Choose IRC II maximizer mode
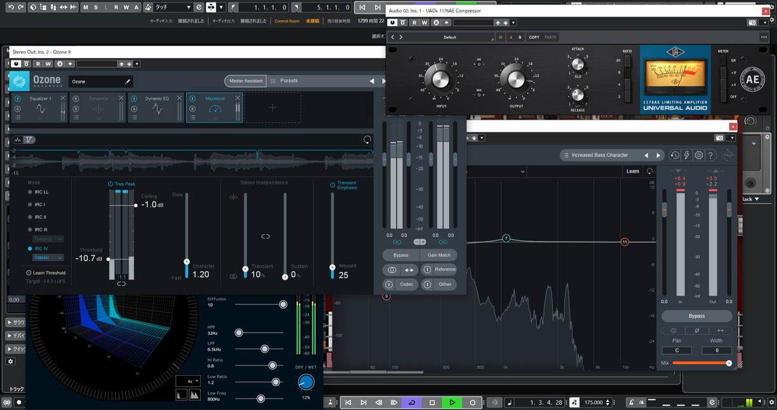 click(37, 217)
